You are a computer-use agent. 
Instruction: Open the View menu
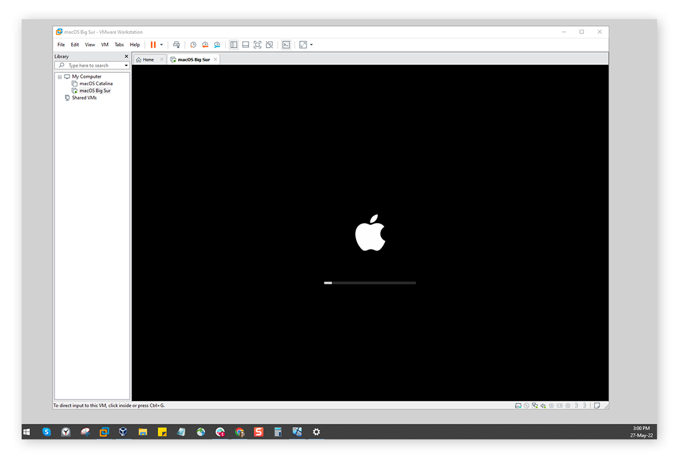click(90, 44)
